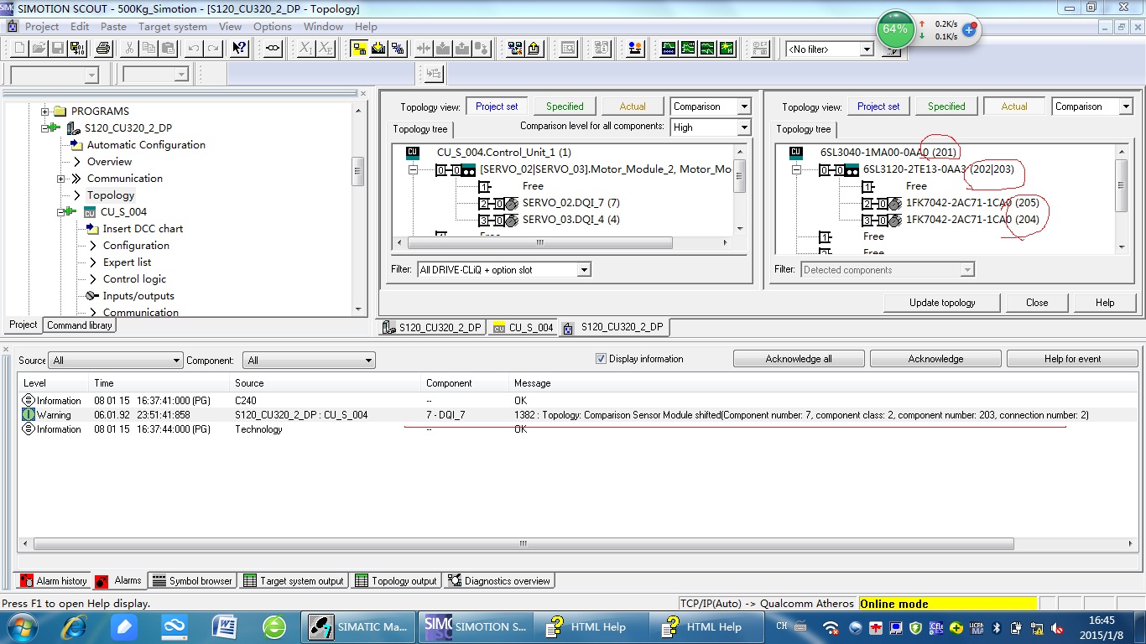The image size is (1146, 644).
Task: Expand the PROGRAMS folder in project tree
Action: click(45, 112)
